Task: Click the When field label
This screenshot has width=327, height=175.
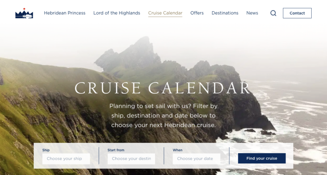Action: tap(178, 150)
